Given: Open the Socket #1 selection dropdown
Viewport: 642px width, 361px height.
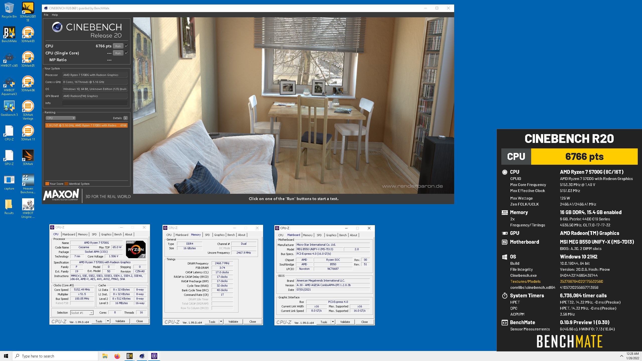Looking at the screenshot, I should [82, 313].
